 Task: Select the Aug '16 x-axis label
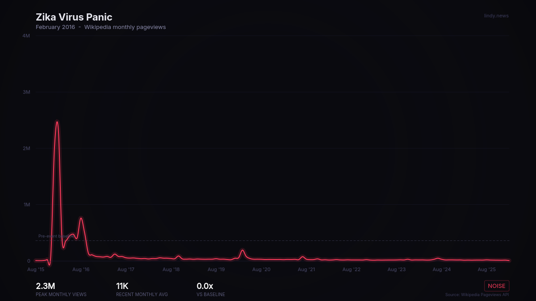tap(81, 269)
